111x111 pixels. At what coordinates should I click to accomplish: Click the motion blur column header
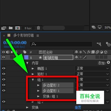click(x=97, y=52)
